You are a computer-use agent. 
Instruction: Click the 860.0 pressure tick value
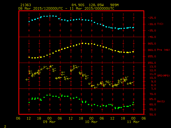152,50
